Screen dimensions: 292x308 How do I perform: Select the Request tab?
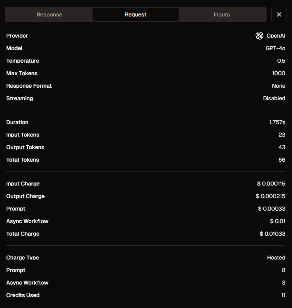[136, 14]
